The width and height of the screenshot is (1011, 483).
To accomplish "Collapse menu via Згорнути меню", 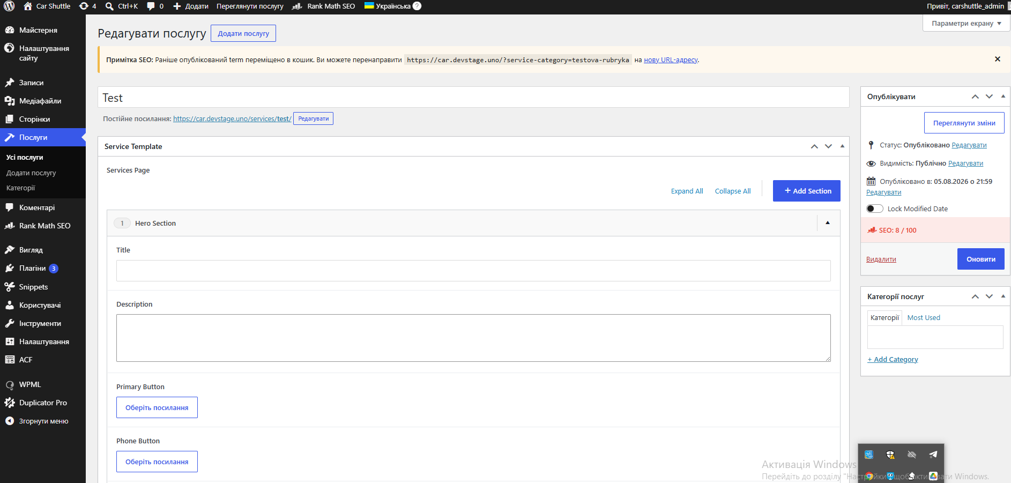I will tap(43, 421).
